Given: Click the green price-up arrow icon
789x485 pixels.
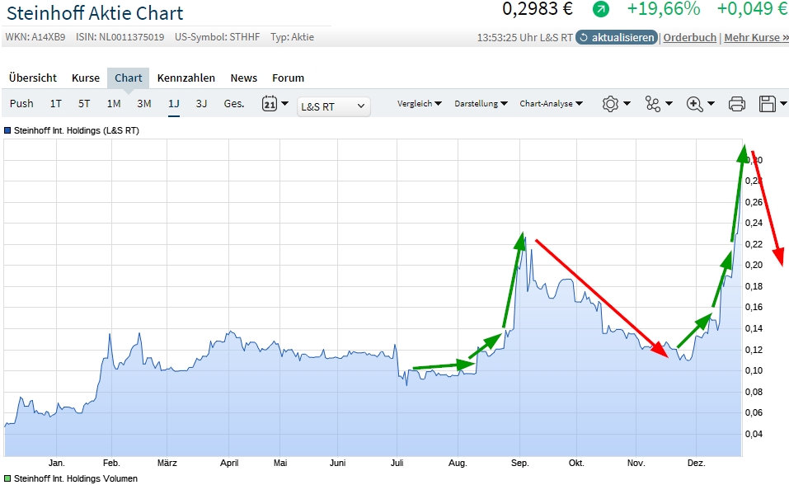Looking at the screenshot, I should (x=601, y=9).
